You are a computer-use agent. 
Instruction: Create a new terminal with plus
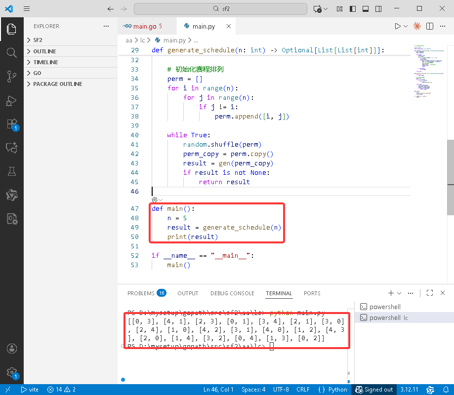coord(391,293)
